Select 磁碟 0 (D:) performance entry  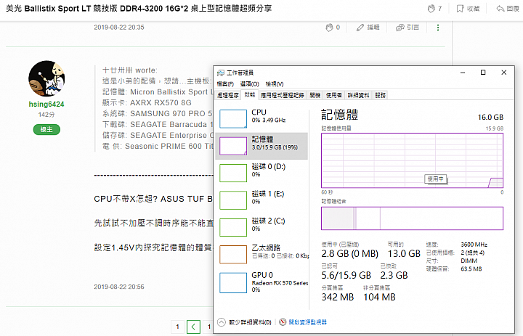[261, 173]
